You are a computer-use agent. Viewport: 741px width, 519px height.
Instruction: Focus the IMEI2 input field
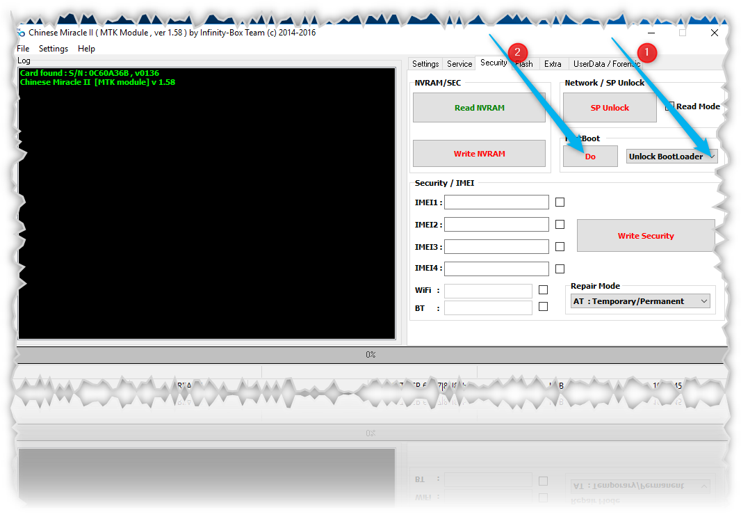click(496, 224)
